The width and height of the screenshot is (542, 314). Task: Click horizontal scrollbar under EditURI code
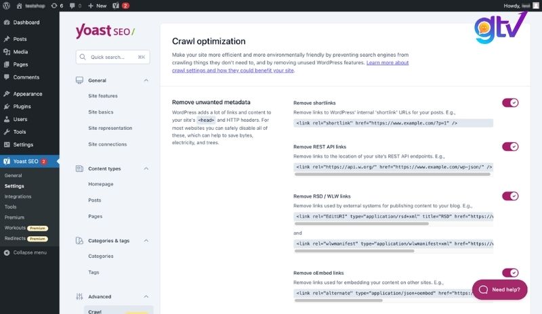pos(362,224)
